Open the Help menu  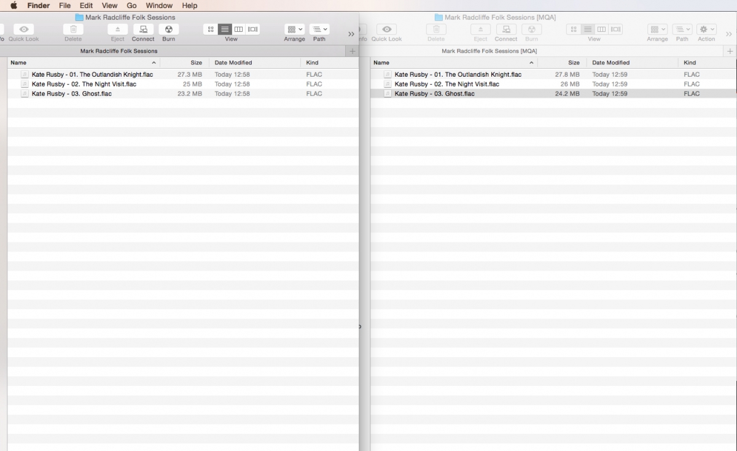click(190, 6)
